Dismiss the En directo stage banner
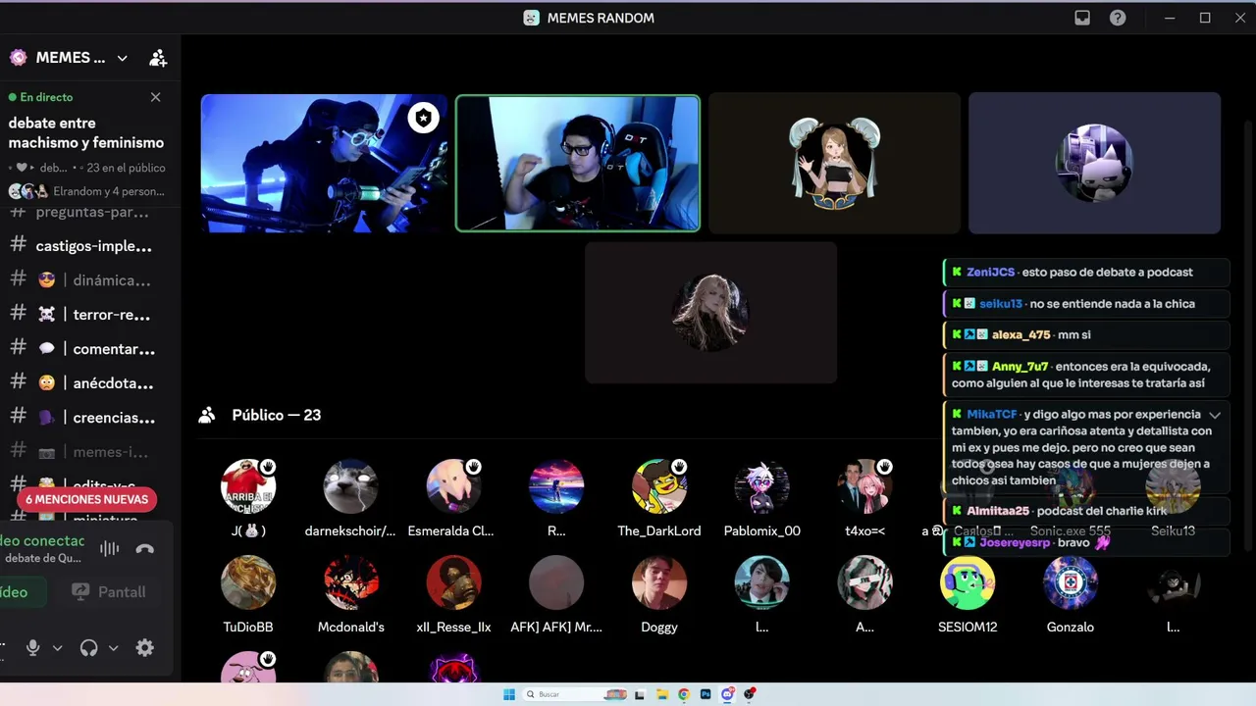The height and width of the screenshot is (706, 1256). coord(155,97)
